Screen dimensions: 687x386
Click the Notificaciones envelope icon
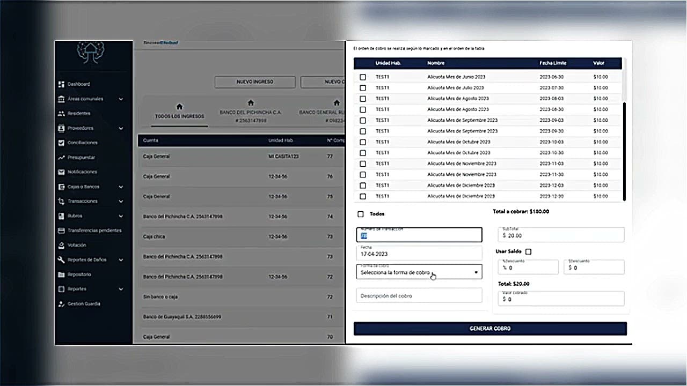click(61, 172)
